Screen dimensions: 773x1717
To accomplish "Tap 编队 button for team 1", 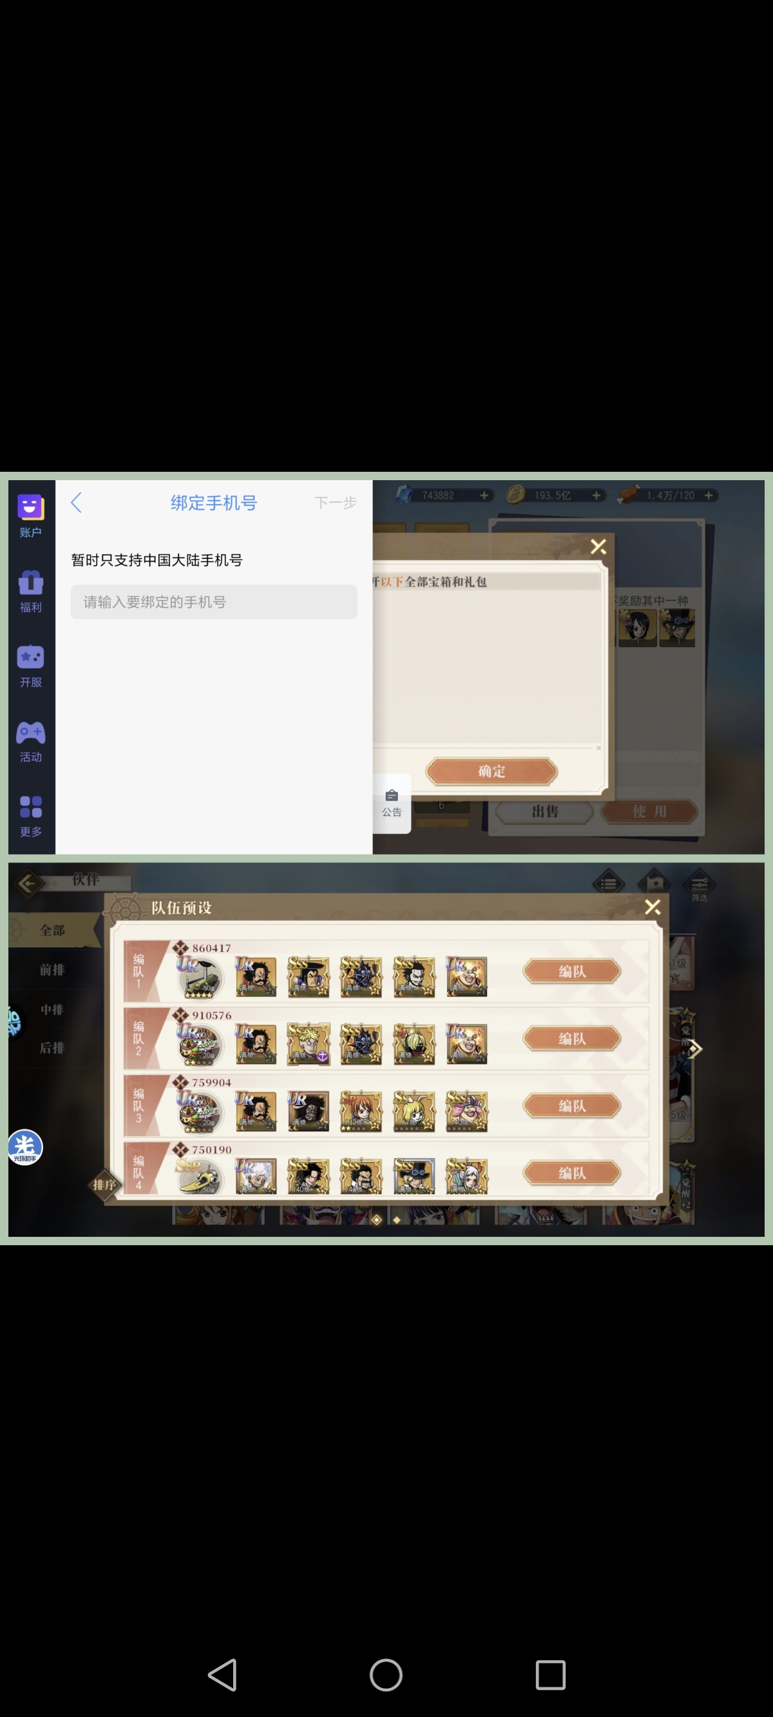I will pyautogui.click(x=572, y=971).
